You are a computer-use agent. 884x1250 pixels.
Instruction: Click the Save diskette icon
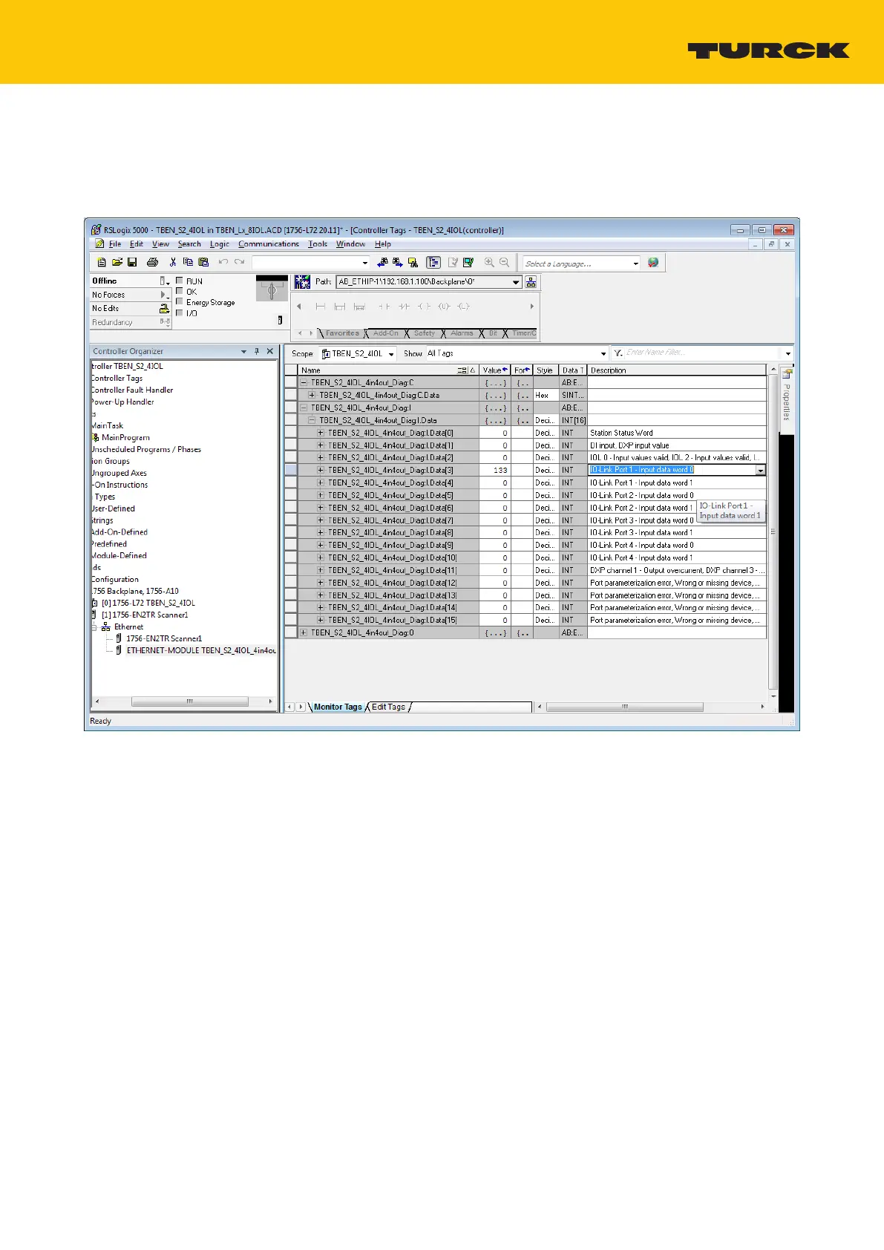point(132,262)
